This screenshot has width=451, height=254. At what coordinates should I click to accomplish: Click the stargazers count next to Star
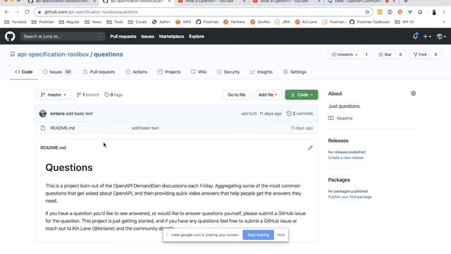point(400,54)
